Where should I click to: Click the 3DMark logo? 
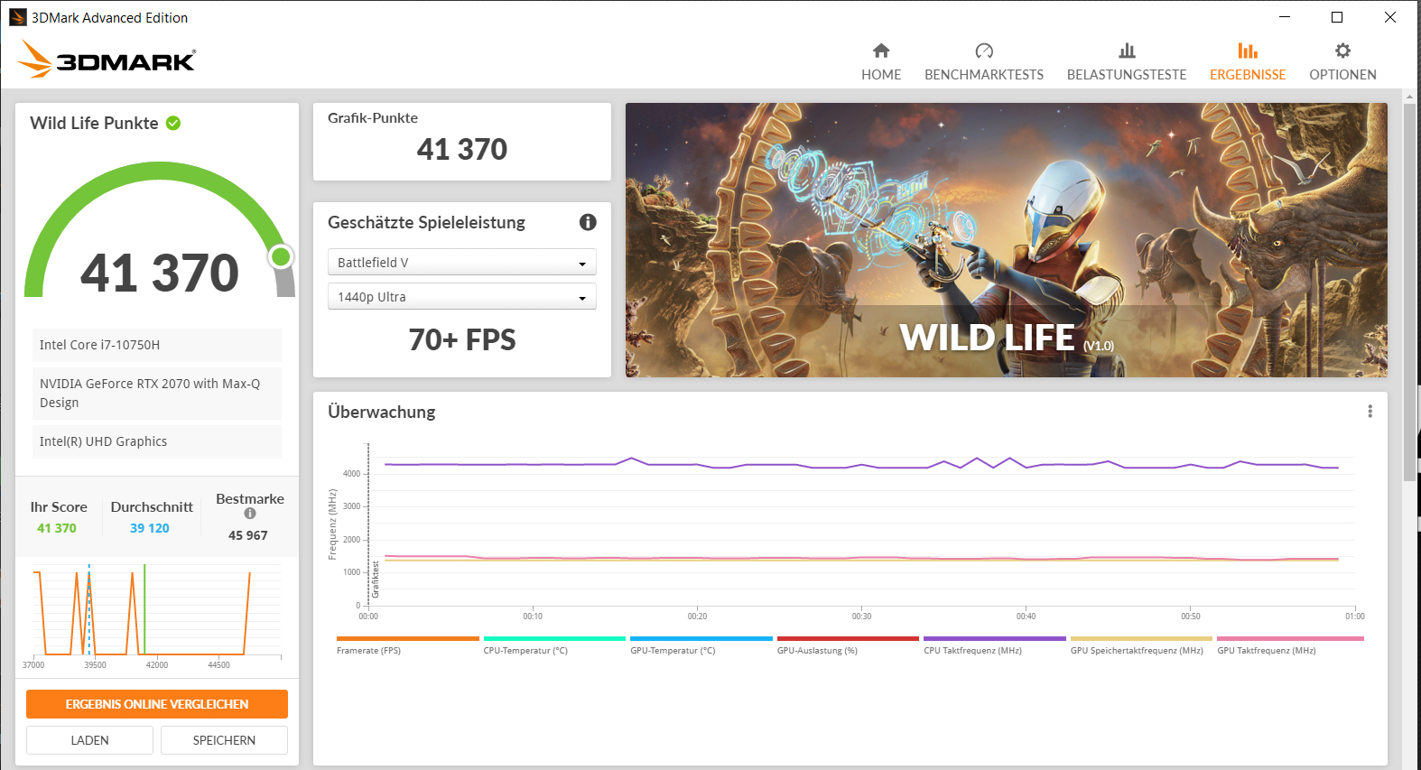tap(107, 60)
